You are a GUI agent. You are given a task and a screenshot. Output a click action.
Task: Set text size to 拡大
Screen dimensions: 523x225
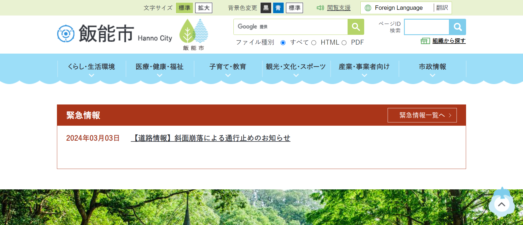point(204,8)
